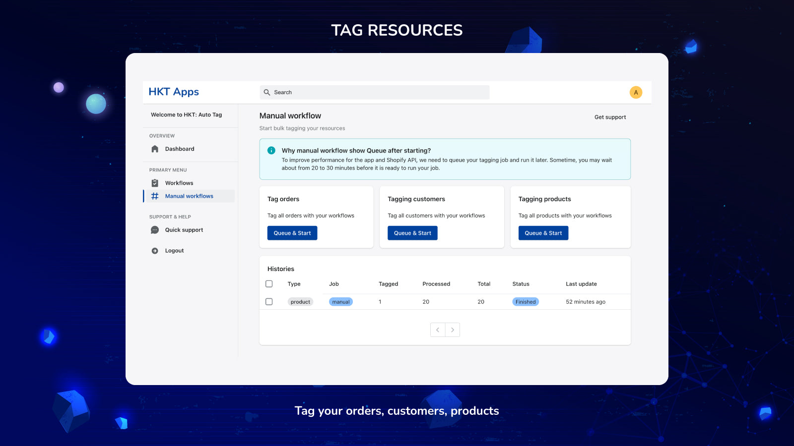Click the info icon in the queue notice
This screenshot has height=446, width=794.
(271, 150)
